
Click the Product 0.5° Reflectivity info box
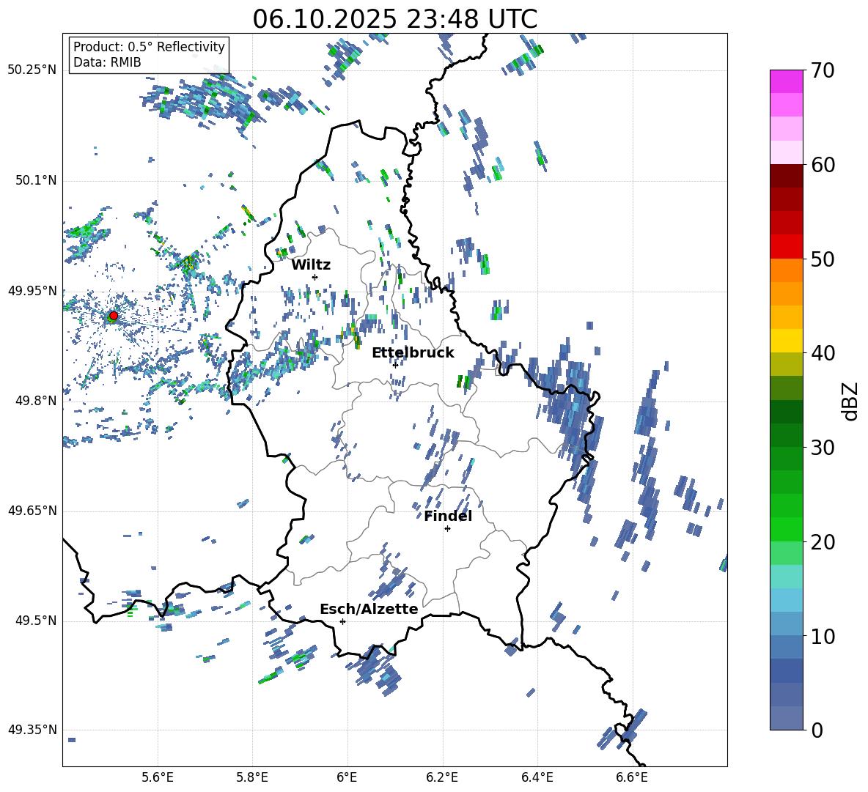click(149, 55)
